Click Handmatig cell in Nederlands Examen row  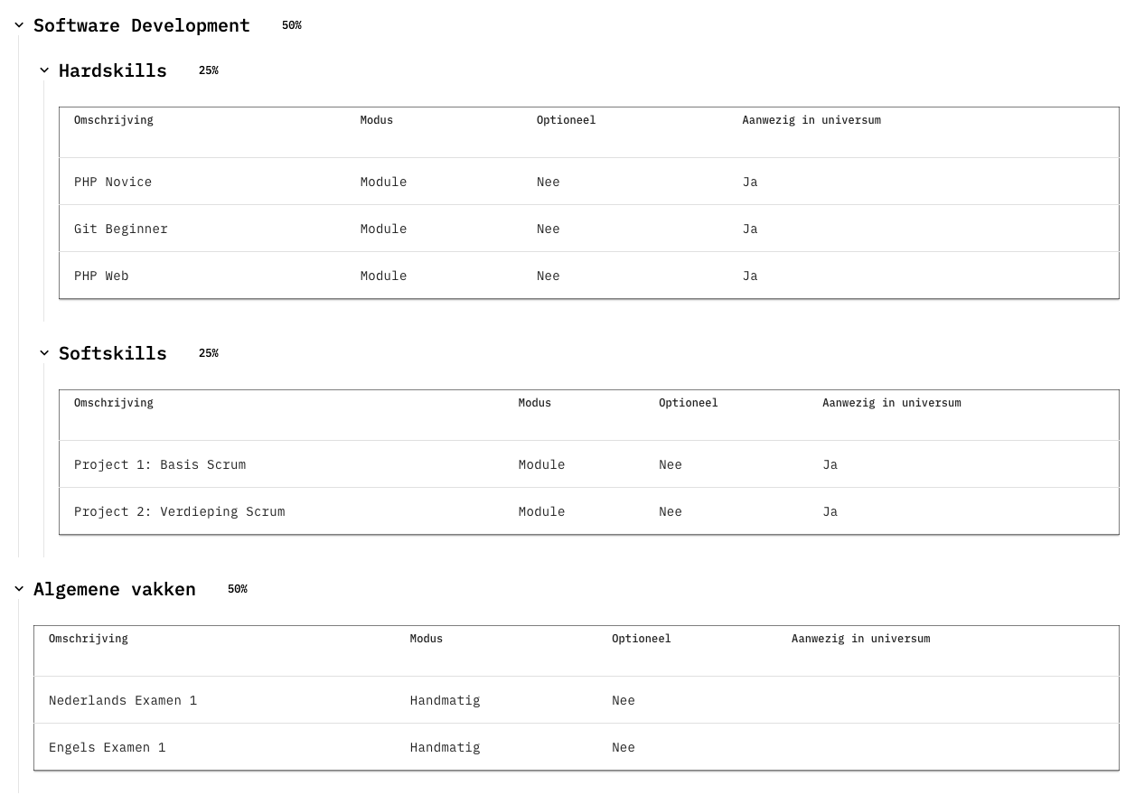pyautogui.click(x=446, y=700)
